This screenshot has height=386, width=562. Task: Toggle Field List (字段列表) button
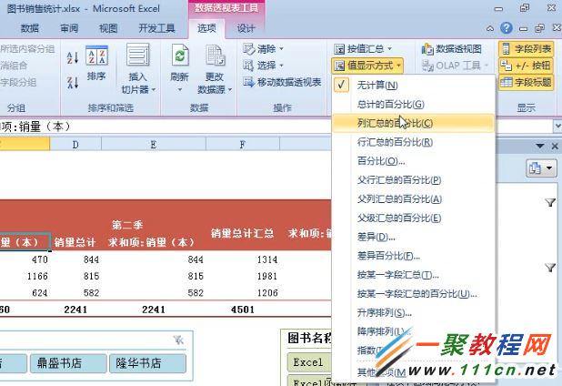click(x=526, y=49)
